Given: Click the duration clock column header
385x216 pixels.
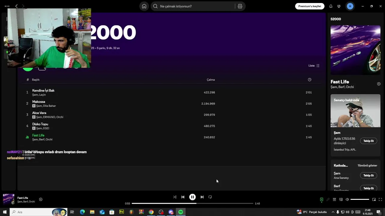Looking at the screenshot, I should [x=310, y=79].
